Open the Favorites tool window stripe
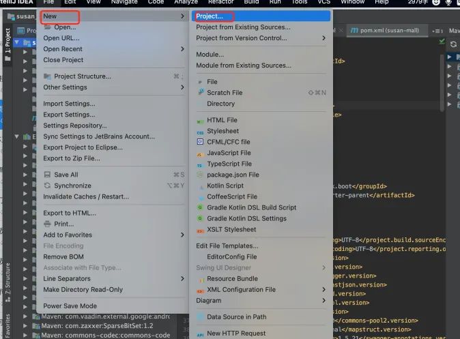 click(8, 325)
